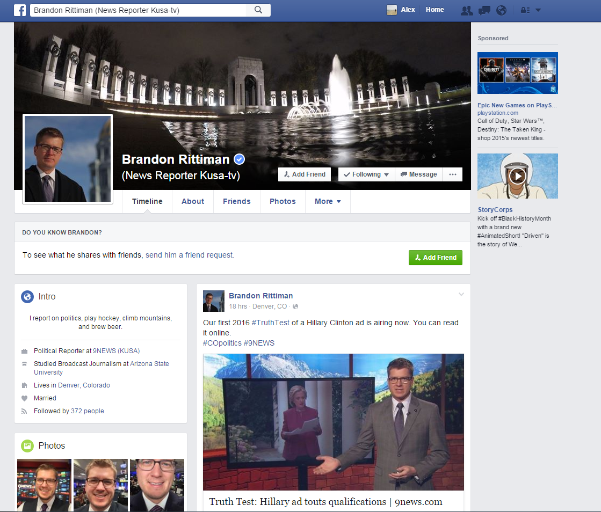Open the post options chevron
Image resolution: width=601 pixels, height=512 pixels.
[461, 295]
